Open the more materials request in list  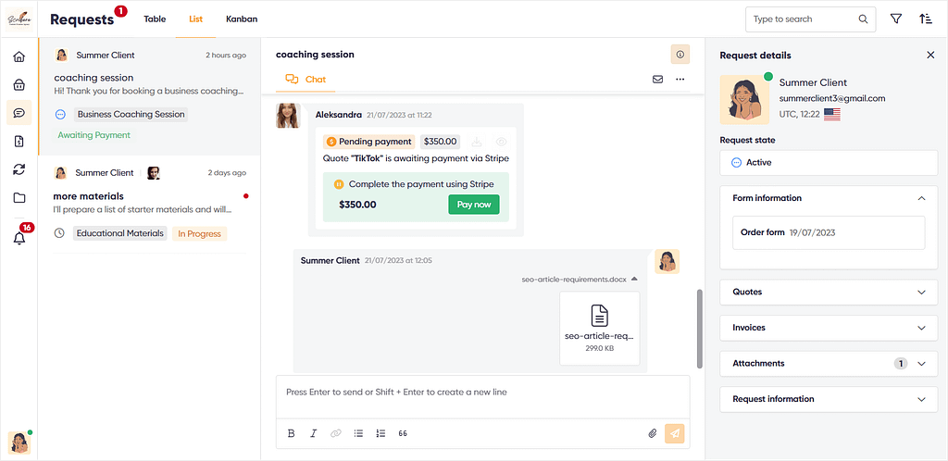pos(149,205)
